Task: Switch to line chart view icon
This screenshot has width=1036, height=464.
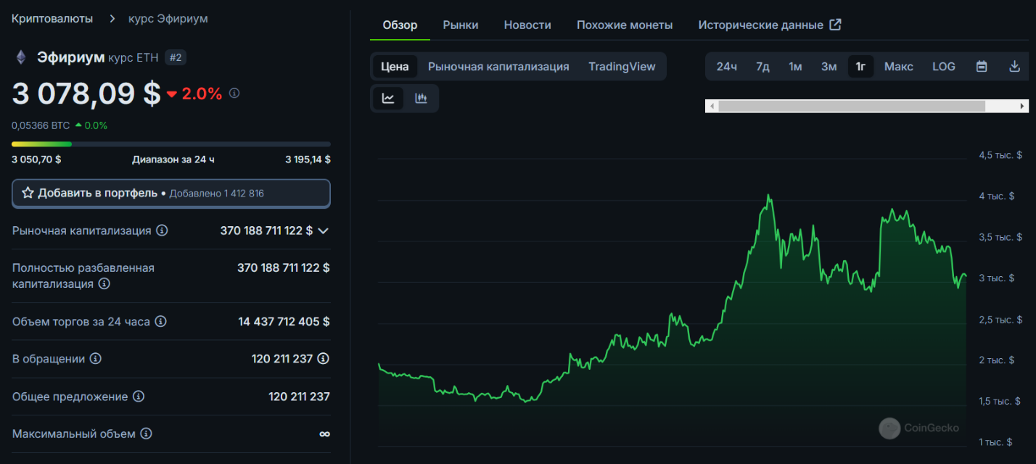Action: (x=388, y=99)
